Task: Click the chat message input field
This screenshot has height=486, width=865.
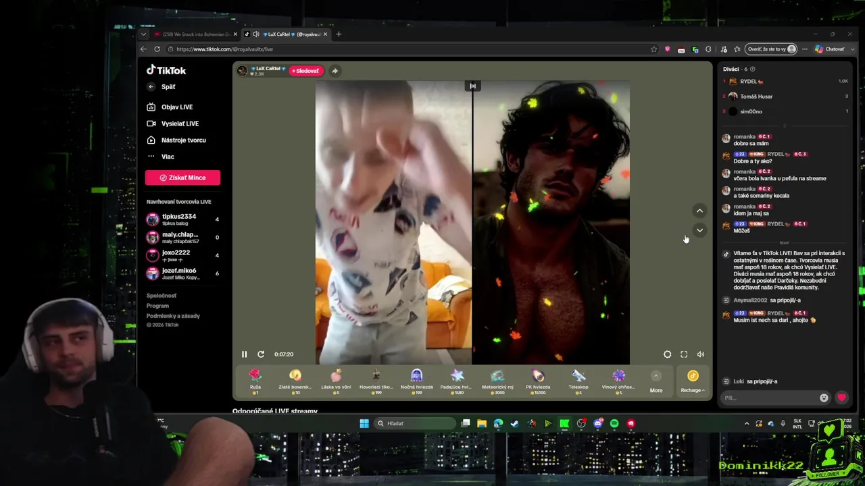Action: pos(770,398)
